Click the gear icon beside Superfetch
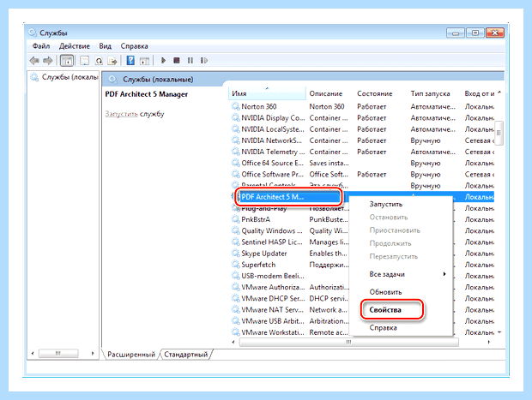The height and width of the screenshot is (400, 532). point(235,265)
